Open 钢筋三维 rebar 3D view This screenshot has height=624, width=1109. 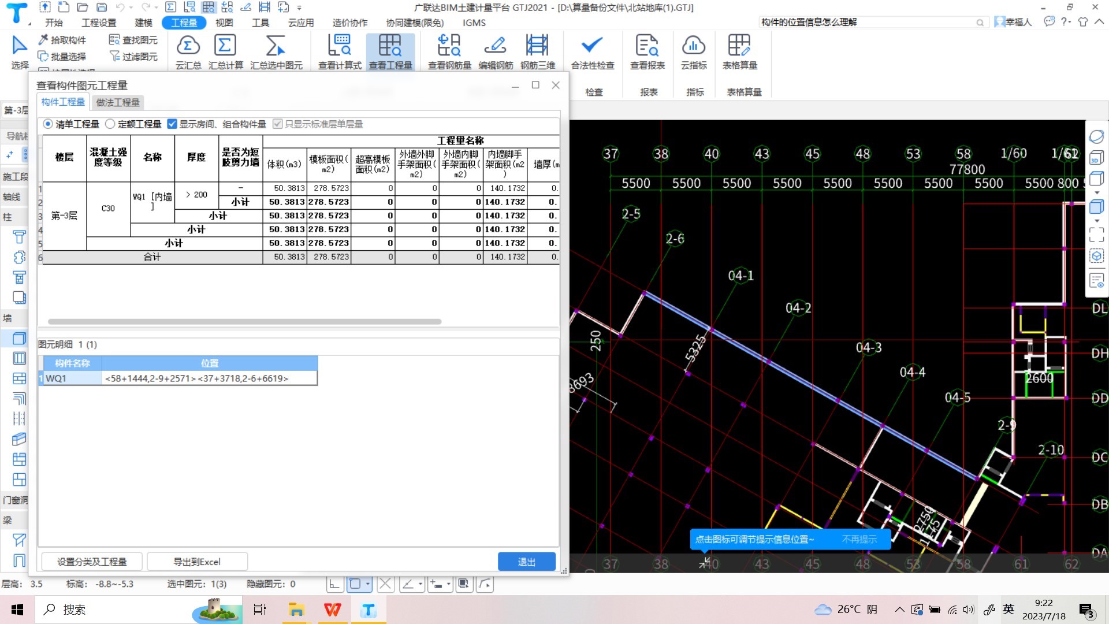[x=538, y=52]
